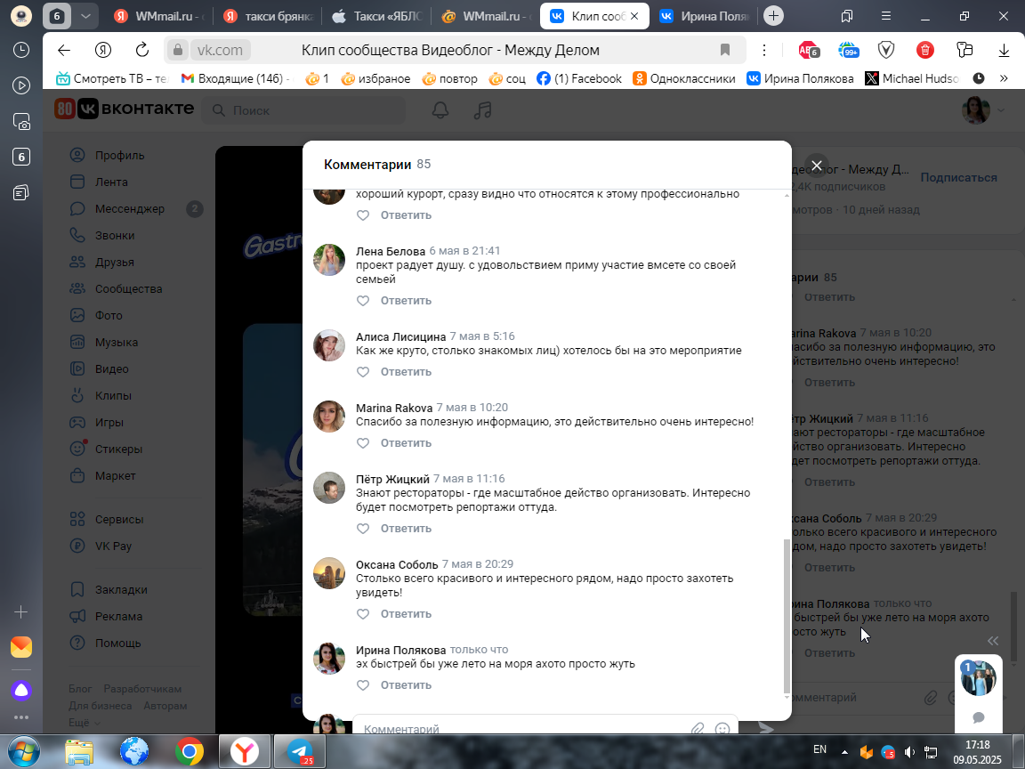The width and height of the screenshot is (1025, 769).
Task: Open Звонки in sidebar
Action: pos(115,236)
